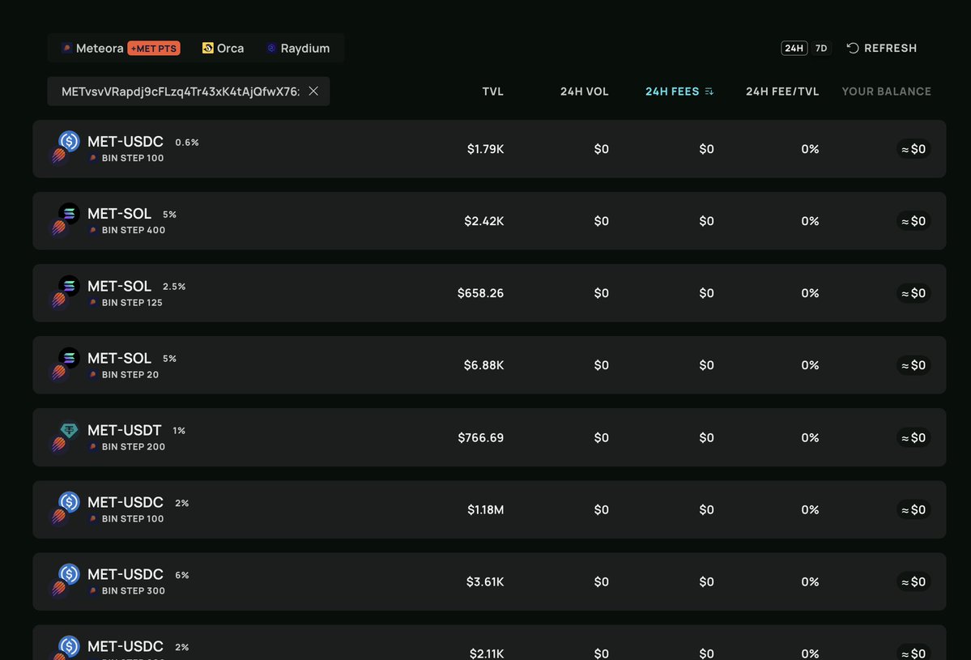Click the ≈$0 balance in MET-USDT row
The width and height of the screenshot is (971, 660).
coord(914,438)
